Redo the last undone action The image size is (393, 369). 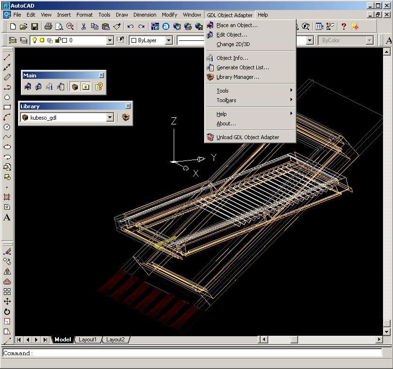(x=141, y=26)
